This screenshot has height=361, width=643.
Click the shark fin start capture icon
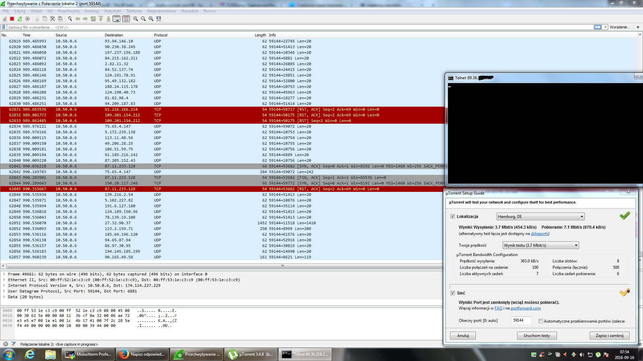pos(5,19)
